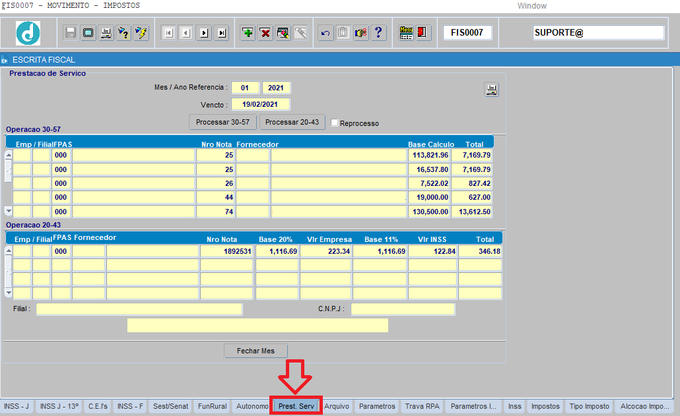Open the Menu icon in the toolbar
Viewport: 680px width, 416px height.
point(406,32)
